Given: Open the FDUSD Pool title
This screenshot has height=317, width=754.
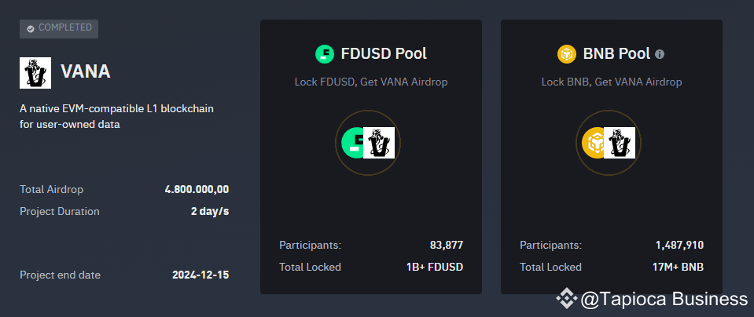Looking at the screenshot, I should (384, 53).
